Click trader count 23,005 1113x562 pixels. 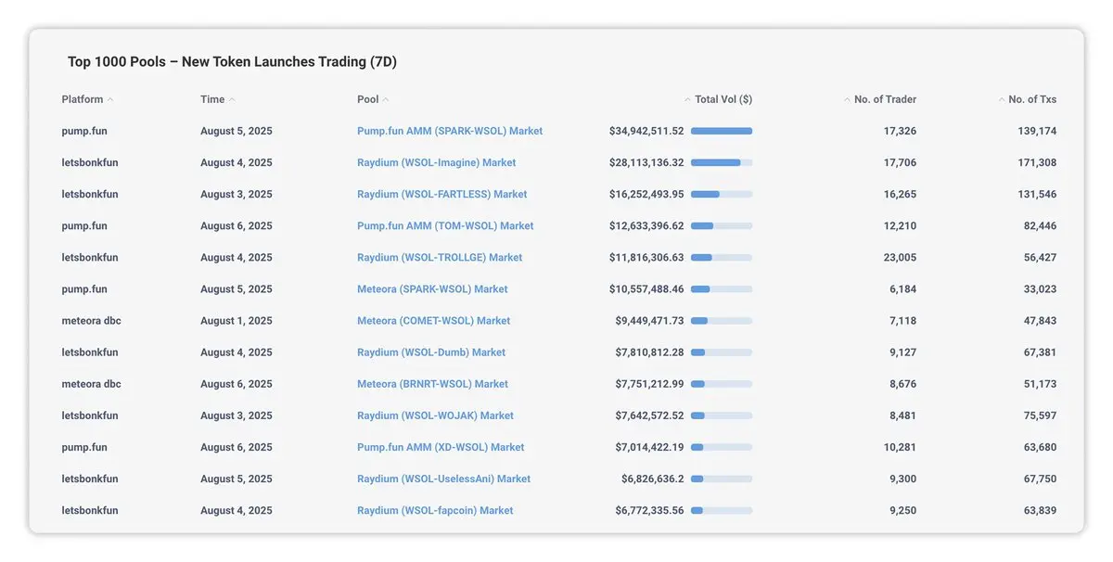(x=900, y=258)
